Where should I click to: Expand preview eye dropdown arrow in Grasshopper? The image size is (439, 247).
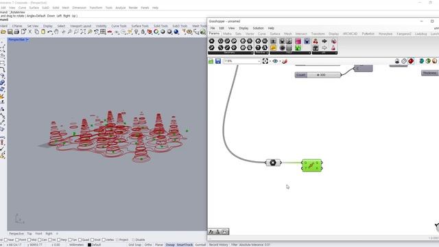[280, 61]
